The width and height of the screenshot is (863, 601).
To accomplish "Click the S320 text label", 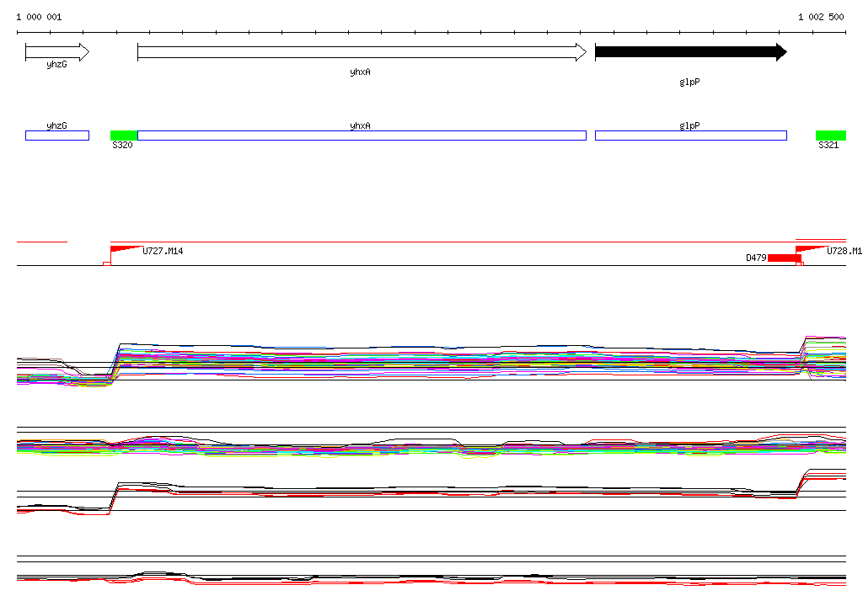I will point(122,145).
